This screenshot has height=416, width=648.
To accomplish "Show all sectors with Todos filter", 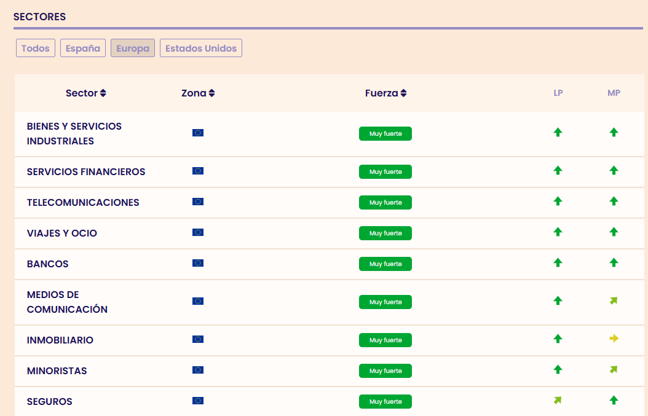I will 36,49.
